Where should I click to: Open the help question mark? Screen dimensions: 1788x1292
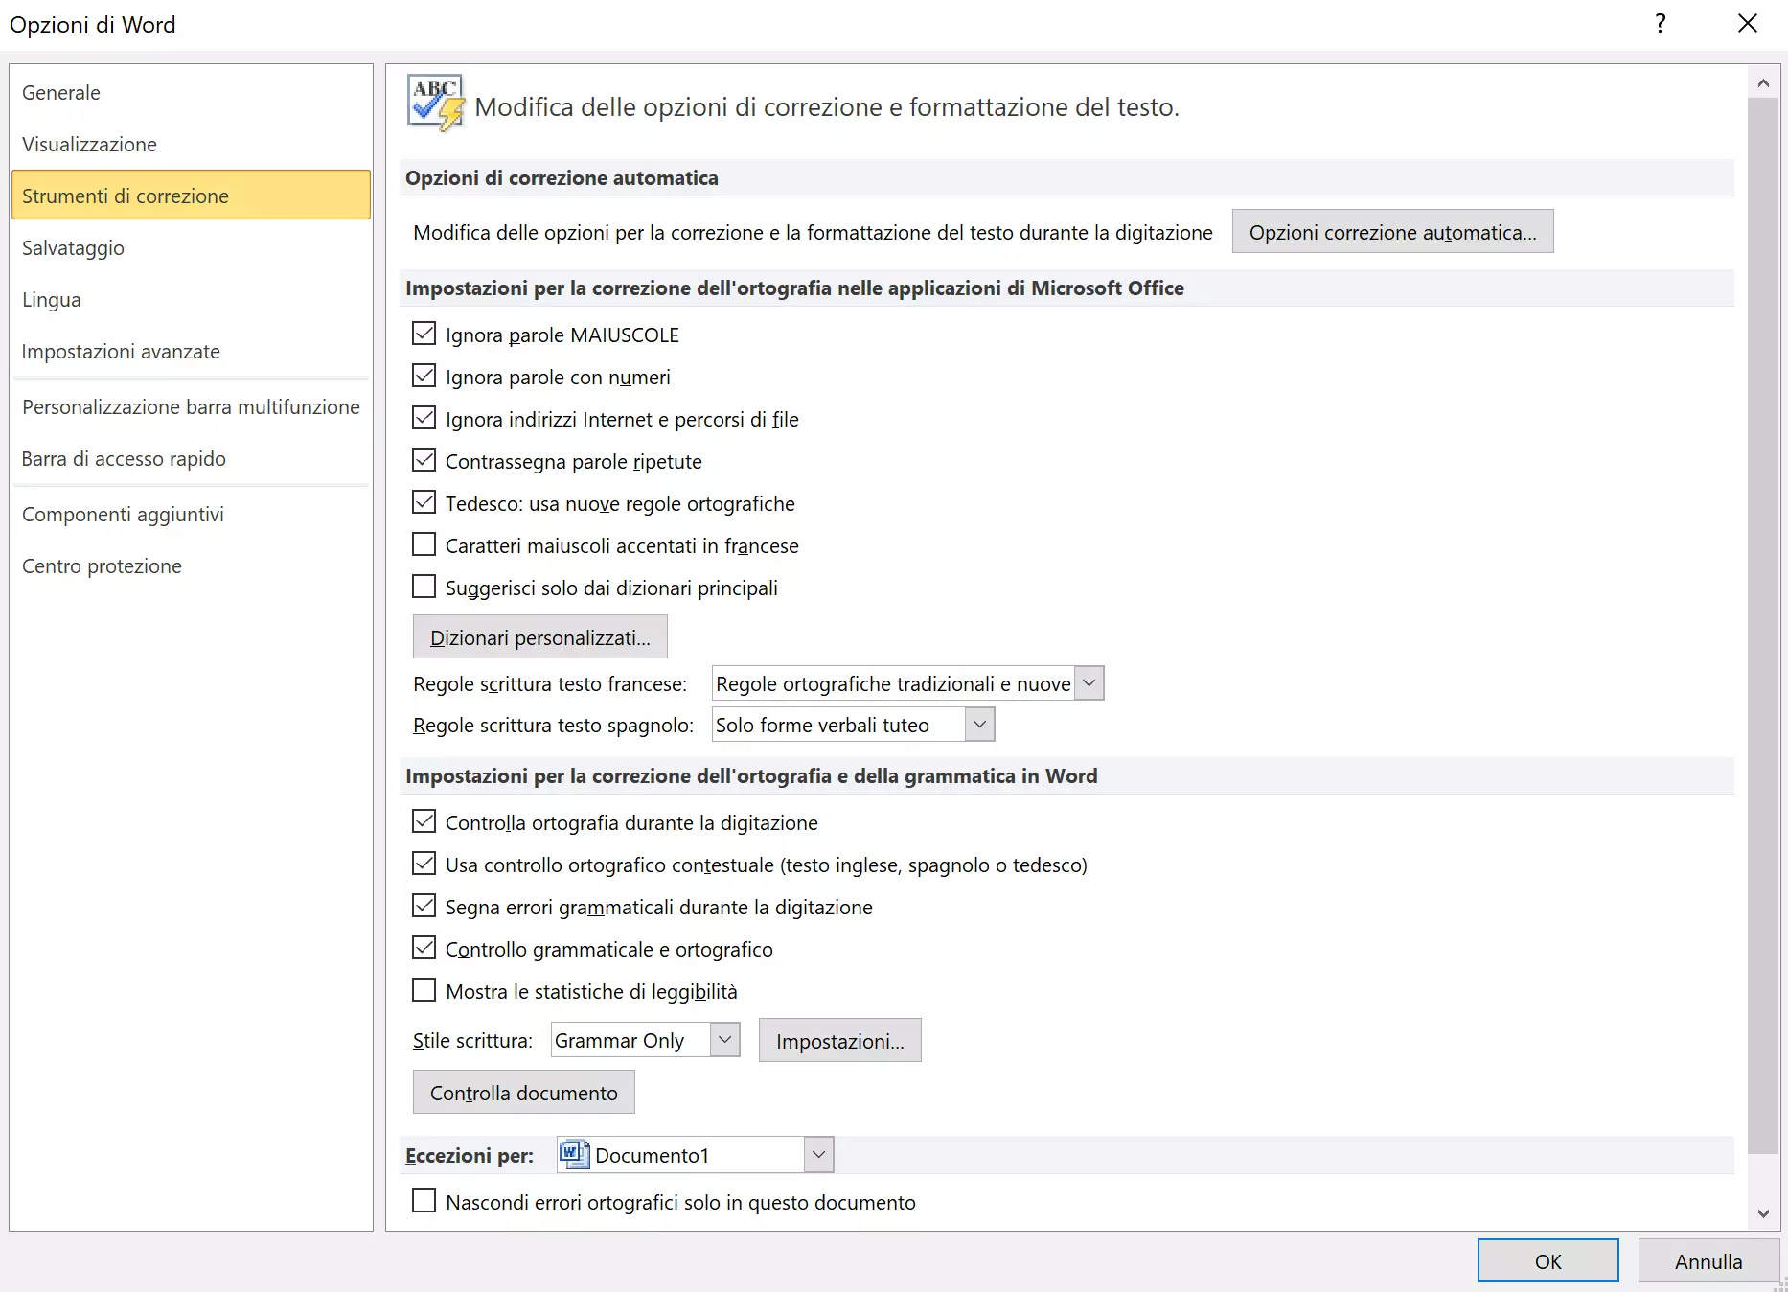click(x=1661, y=24)
